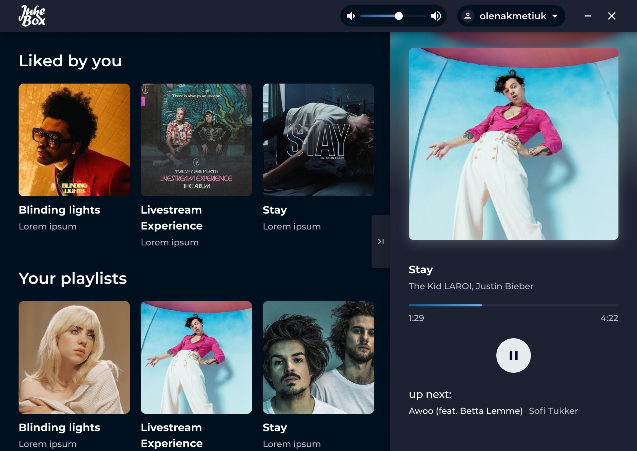Seek within the Stay song progress bar
Image resolution: width=637 pixels, height=451 pixels.
pyautogui.click(x=513, y=305)
